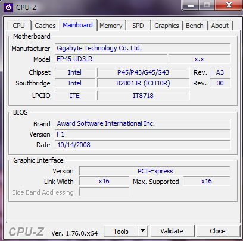Open the Bench tab
Image resolution: width=243 pixels, height=241 pixels.
point(195,26)
